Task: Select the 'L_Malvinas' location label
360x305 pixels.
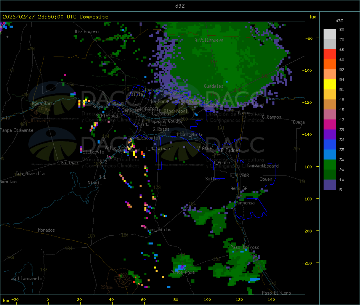Action: 158,149
